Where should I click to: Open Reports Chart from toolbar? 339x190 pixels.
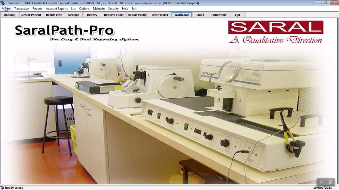(x=114, y=15)
